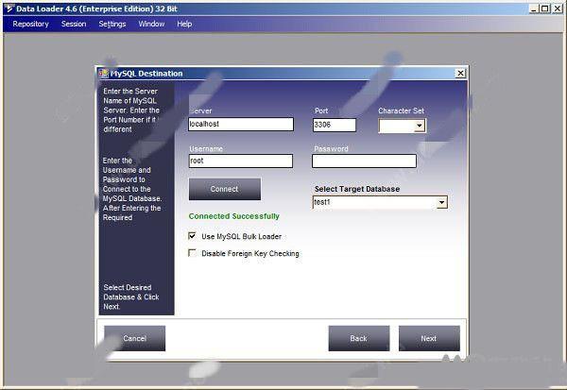Close the Data Loader application window

coord(557,8)
